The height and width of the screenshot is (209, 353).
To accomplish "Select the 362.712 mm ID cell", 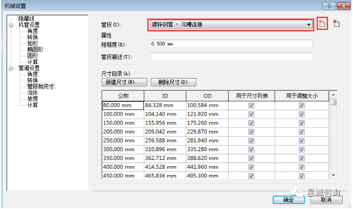I will [165, 158].
